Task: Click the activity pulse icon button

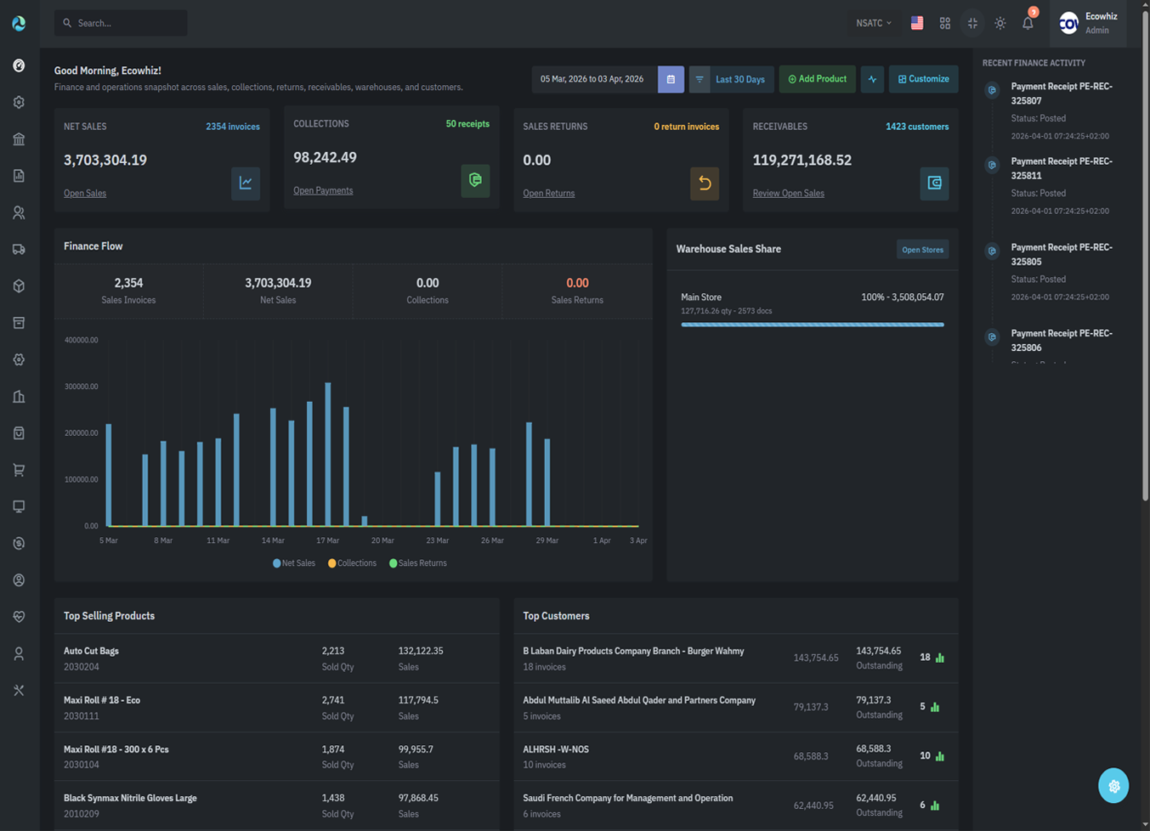Action: [872, 79]
